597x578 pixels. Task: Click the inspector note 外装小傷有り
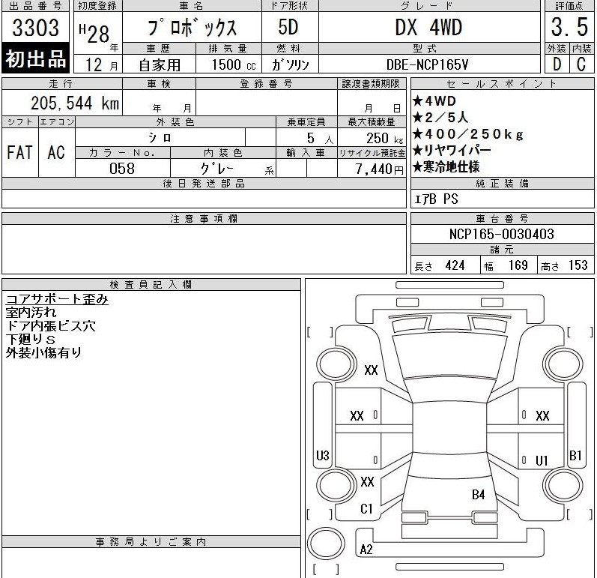tap(43, 353)
